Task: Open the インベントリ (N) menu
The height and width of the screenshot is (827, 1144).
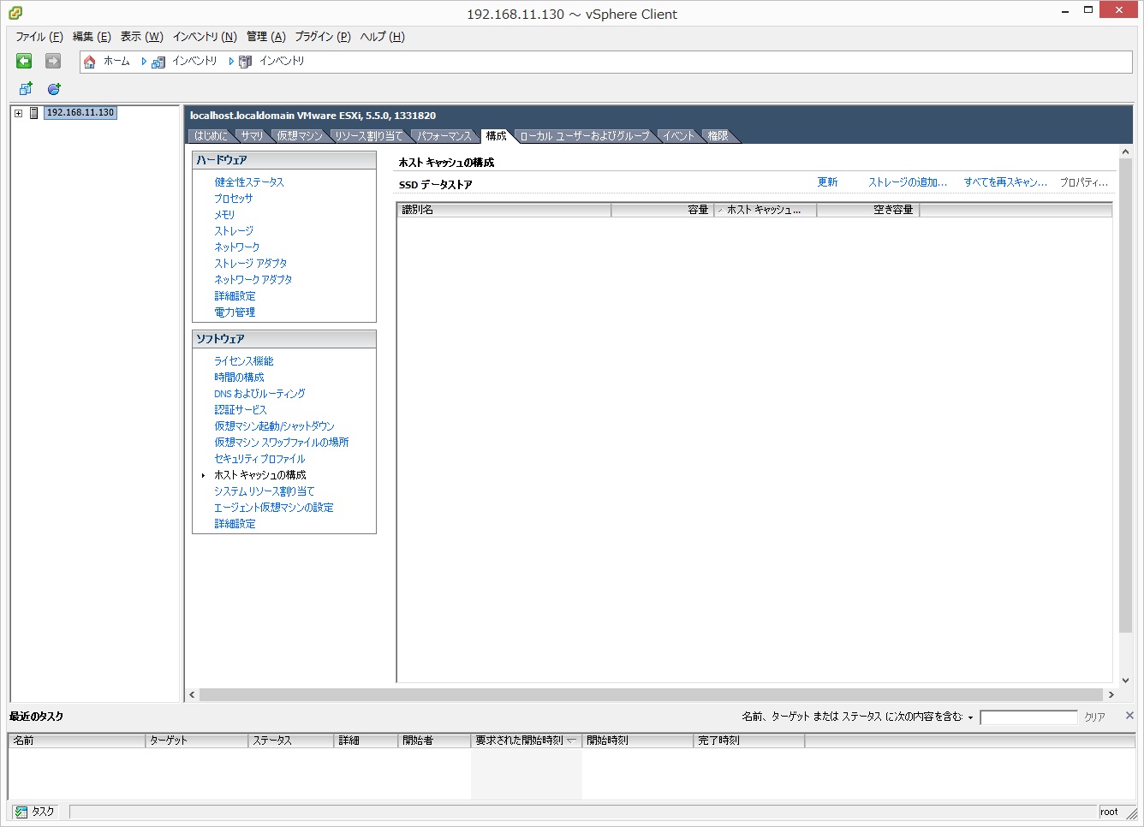Action: [205, 37]
